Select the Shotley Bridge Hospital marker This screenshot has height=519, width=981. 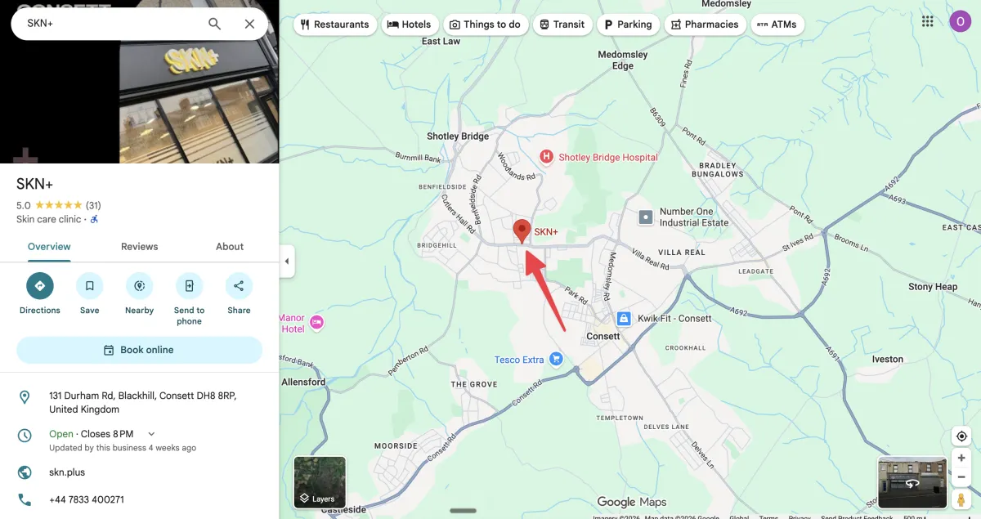546,156
